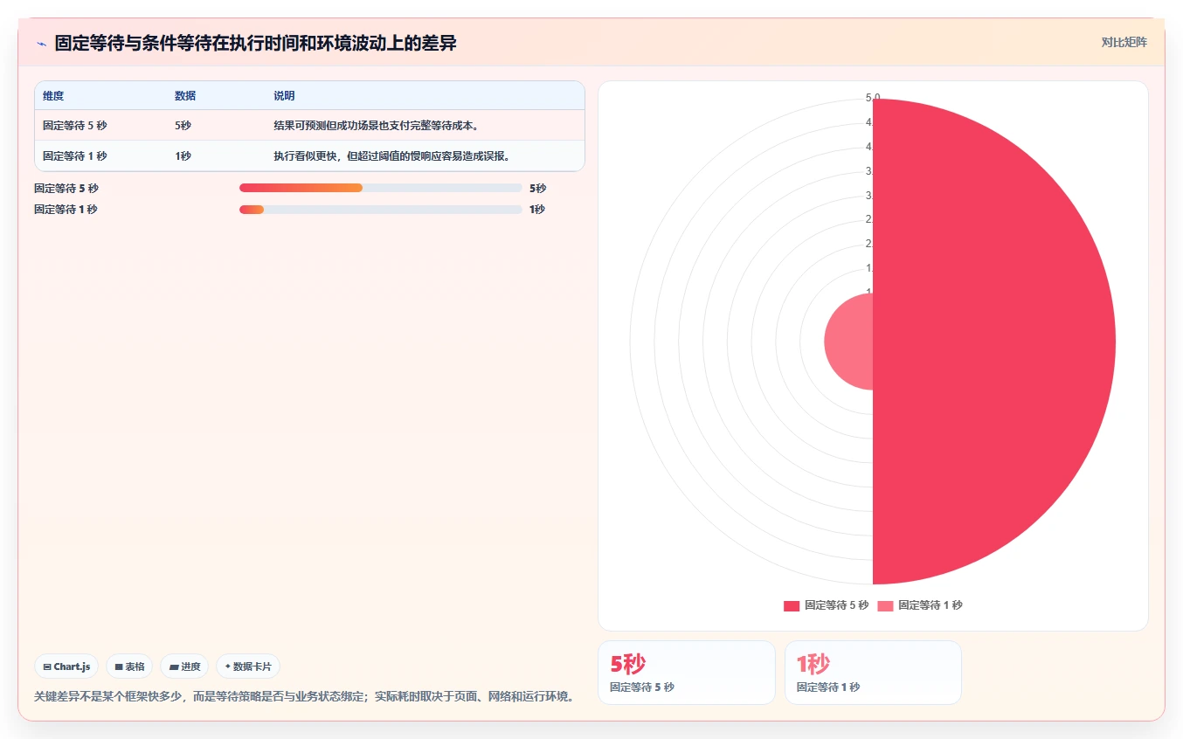Select the 表格 tag chip
Screen dimensions: 1183x739
[x=129, y=666]
